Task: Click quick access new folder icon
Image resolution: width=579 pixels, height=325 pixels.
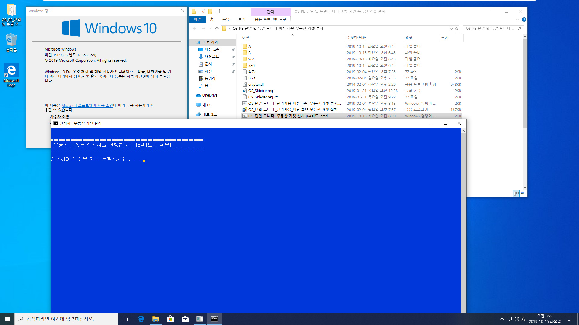Action: 210,11
